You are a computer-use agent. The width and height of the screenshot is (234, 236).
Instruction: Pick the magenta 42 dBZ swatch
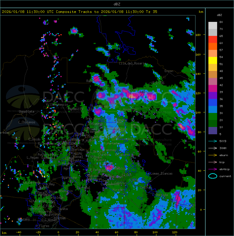213,88
